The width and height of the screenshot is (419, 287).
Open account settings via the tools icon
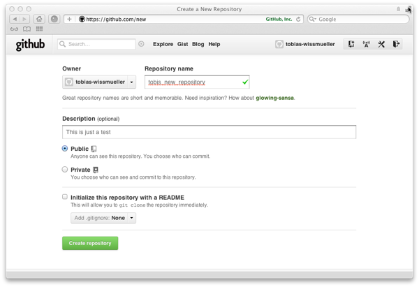coord(381,44)
